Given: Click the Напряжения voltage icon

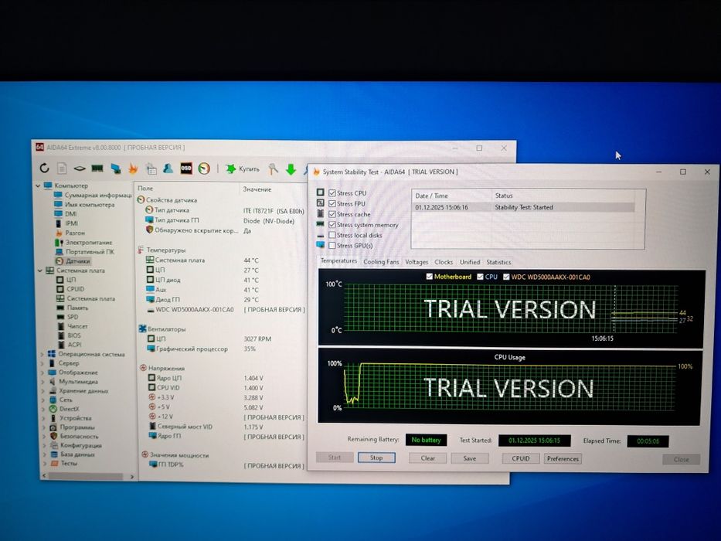Looking at the screenshot, I should click(143, 368).
